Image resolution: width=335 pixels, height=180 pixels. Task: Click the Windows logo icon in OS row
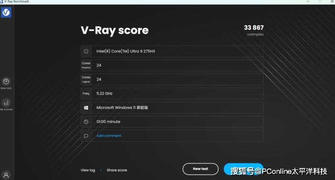86,108
